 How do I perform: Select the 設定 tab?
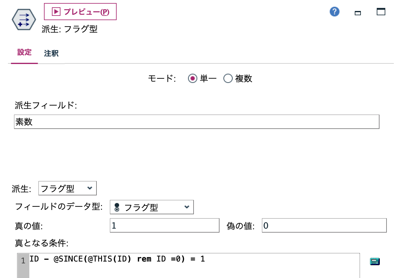(x=24, y=53)
